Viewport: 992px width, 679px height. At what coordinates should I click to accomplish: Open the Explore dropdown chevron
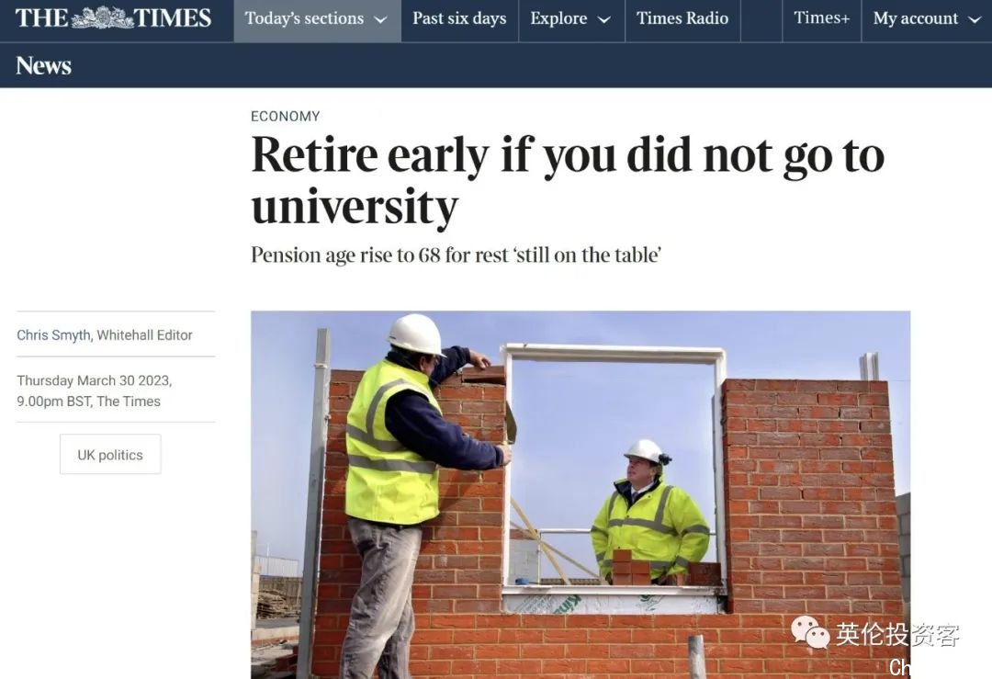tap(604, 19)
